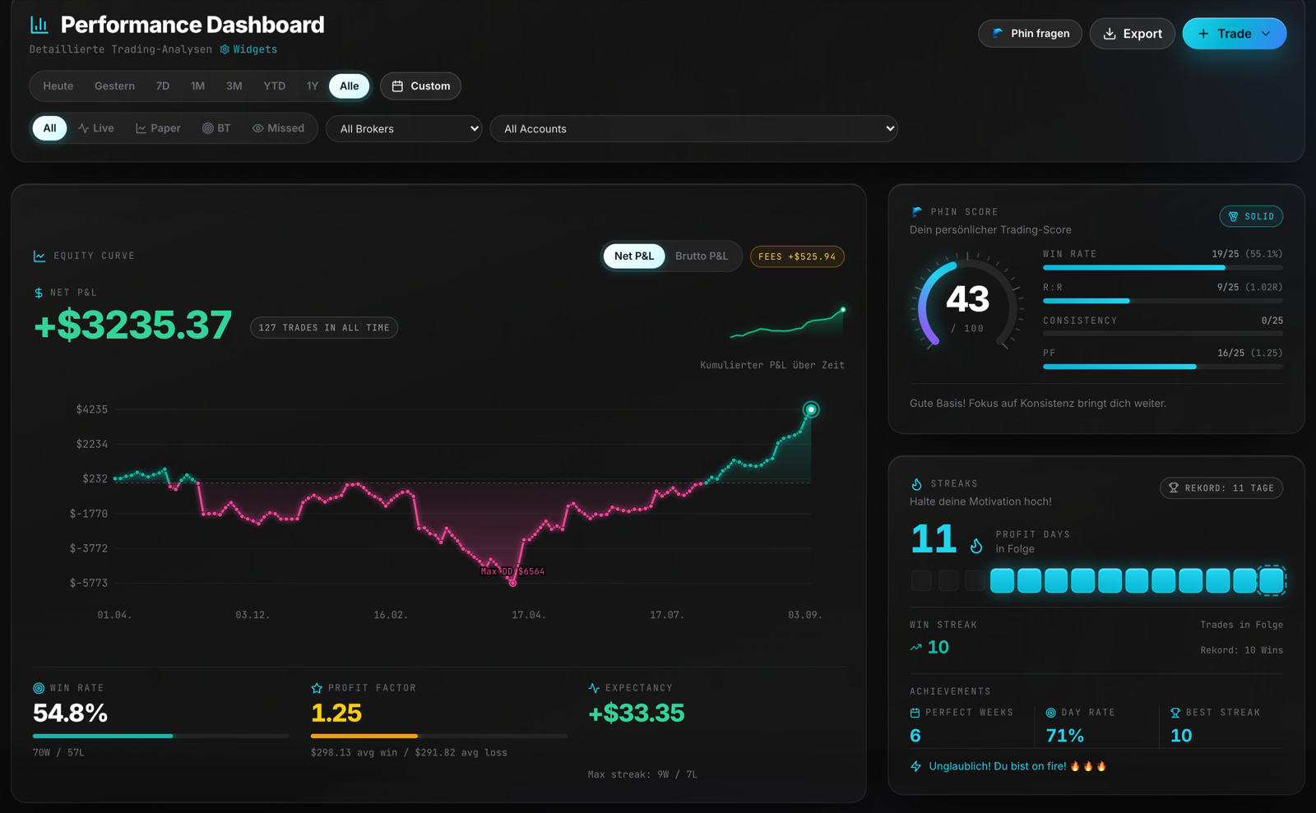The height and width of the screenshot is (813, 1316).
Task: Click the star icon beside Profit Factor
Action: (317, 688)
